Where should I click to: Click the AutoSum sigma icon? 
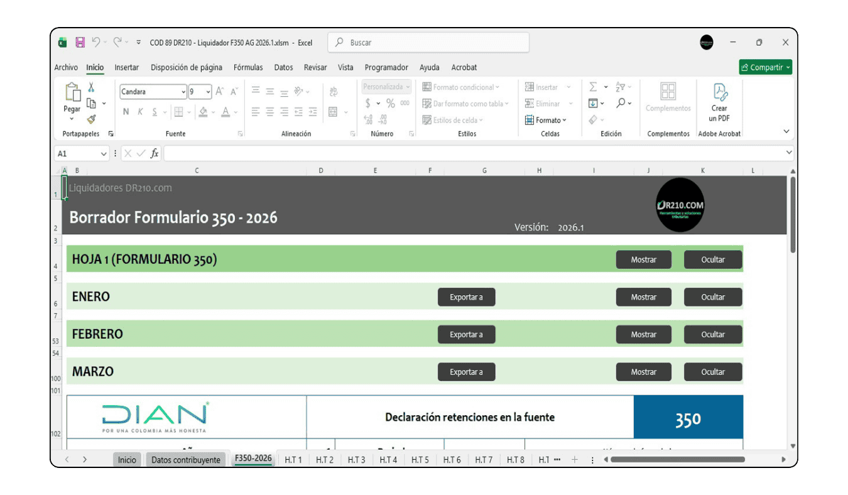click(x=592, y=87)
